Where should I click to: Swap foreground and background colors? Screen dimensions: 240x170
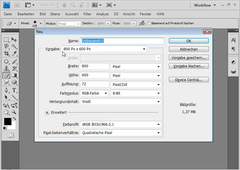tap(14, 119)
